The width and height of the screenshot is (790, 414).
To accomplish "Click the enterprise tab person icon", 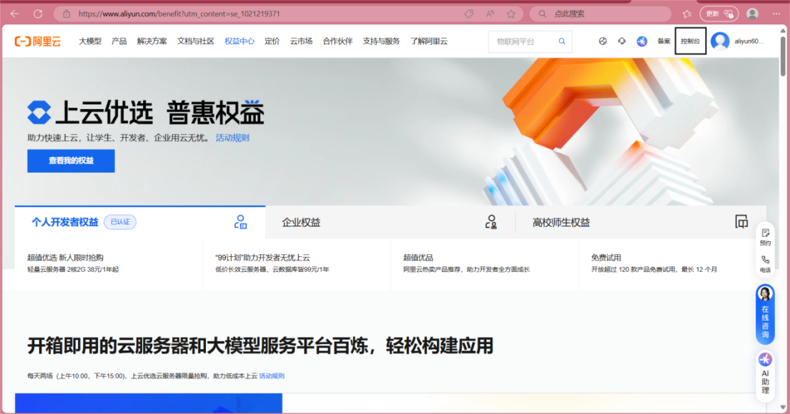I will [x=490, y=222].
